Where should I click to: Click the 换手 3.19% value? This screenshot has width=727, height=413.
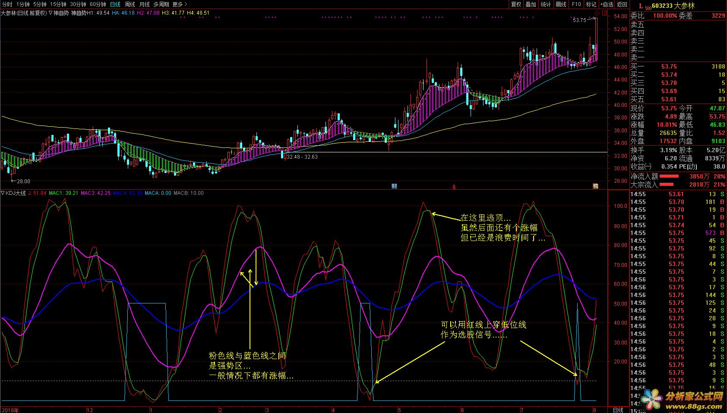tap(668, 150)
